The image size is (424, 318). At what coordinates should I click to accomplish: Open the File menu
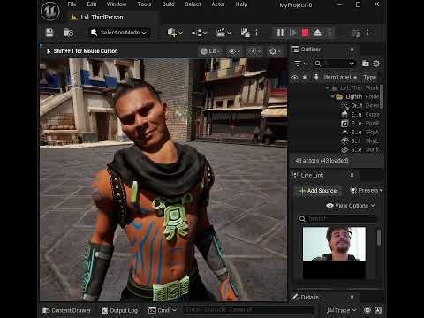(72, 4)
